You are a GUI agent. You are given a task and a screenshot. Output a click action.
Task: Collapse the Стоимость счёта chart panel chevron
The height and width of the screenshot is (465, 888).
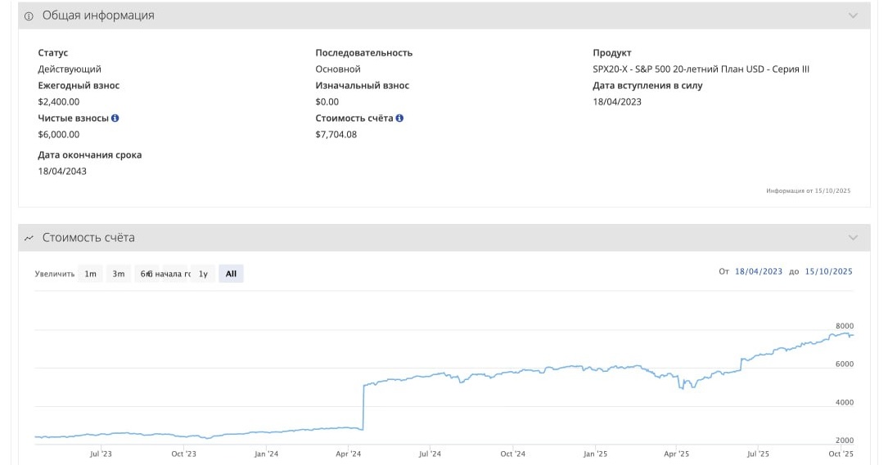click(853, 238)
